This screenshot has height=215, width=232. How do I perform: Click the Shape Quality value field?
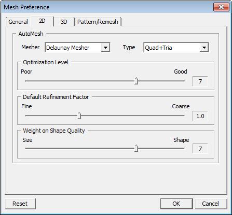click(200, 149)
